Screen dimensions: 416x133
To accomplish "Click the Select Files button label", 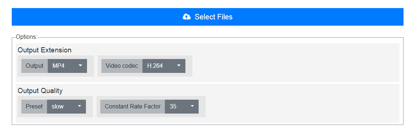I will 214,17.
